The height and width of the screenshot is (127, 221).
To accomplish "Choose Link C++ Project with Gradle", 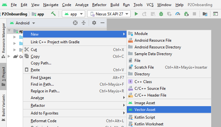I will [75, 42].
